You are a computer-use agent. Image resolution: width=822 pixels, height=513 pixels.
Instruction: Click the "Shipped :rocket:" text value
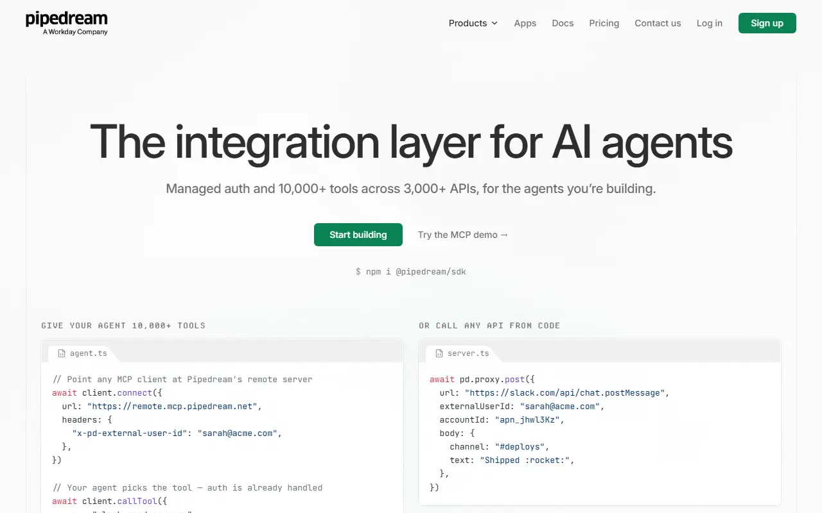click(x=524, y=460)
